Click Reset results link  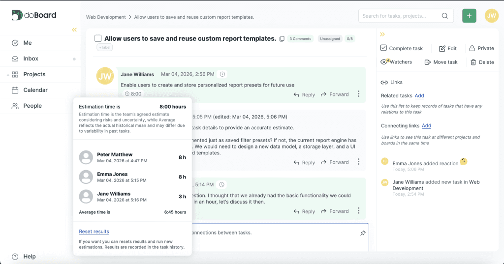coord(94,232)
